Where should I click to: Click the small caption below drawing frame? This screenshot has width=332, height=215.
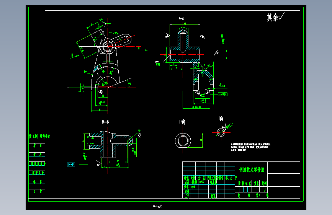pyautogui.click(x=157, y=206)
